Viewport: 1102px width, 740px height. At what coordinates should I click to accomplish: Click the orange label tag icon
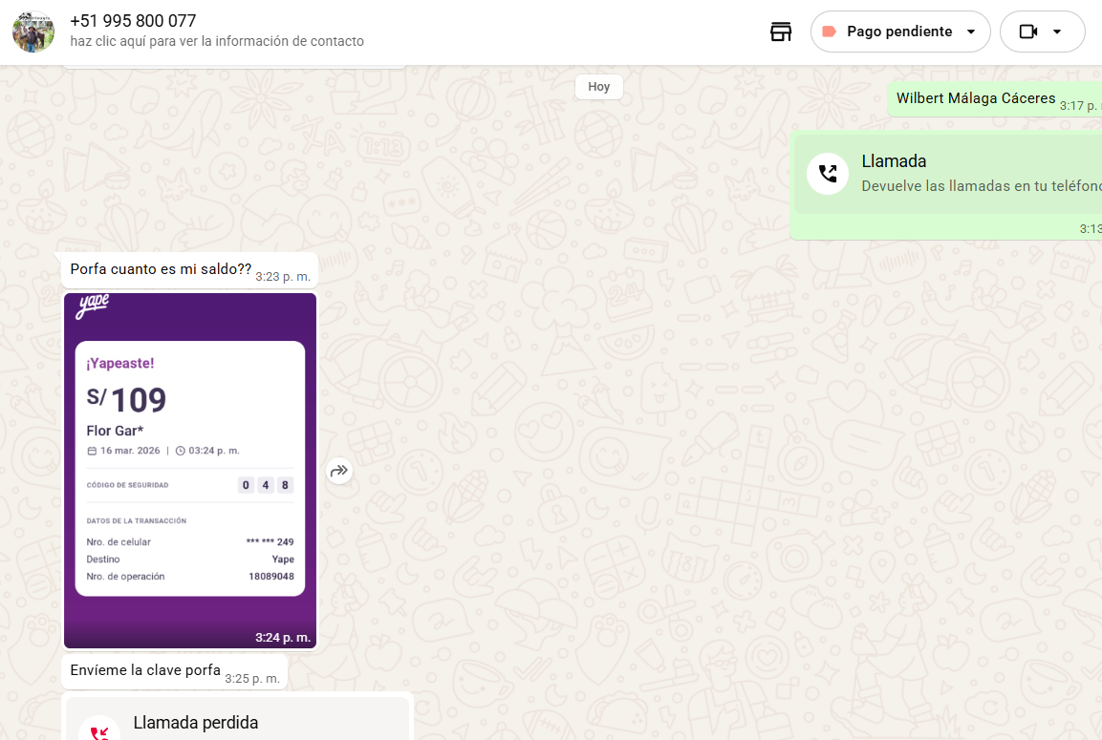[x=829, y=32]
